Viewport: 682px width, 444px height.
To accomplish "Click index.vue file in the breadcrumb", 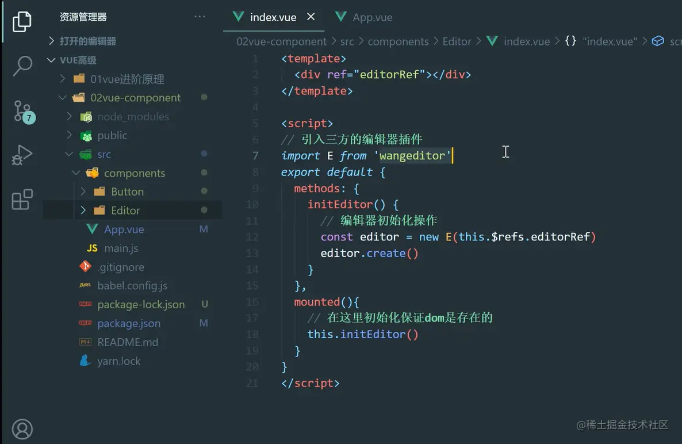I will pos(527,41).
